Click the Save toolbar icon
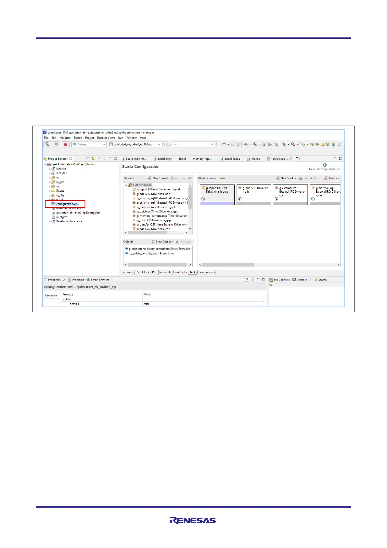 [x=233, y=144]
